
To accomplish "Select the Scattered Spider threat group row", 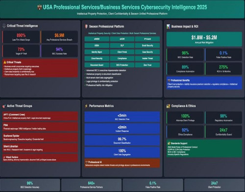I will click(x=40, y=137).
